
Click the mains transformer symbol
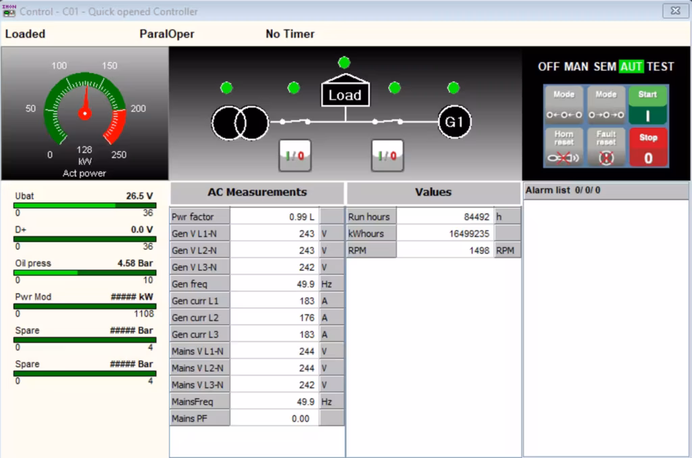[240, 123]
